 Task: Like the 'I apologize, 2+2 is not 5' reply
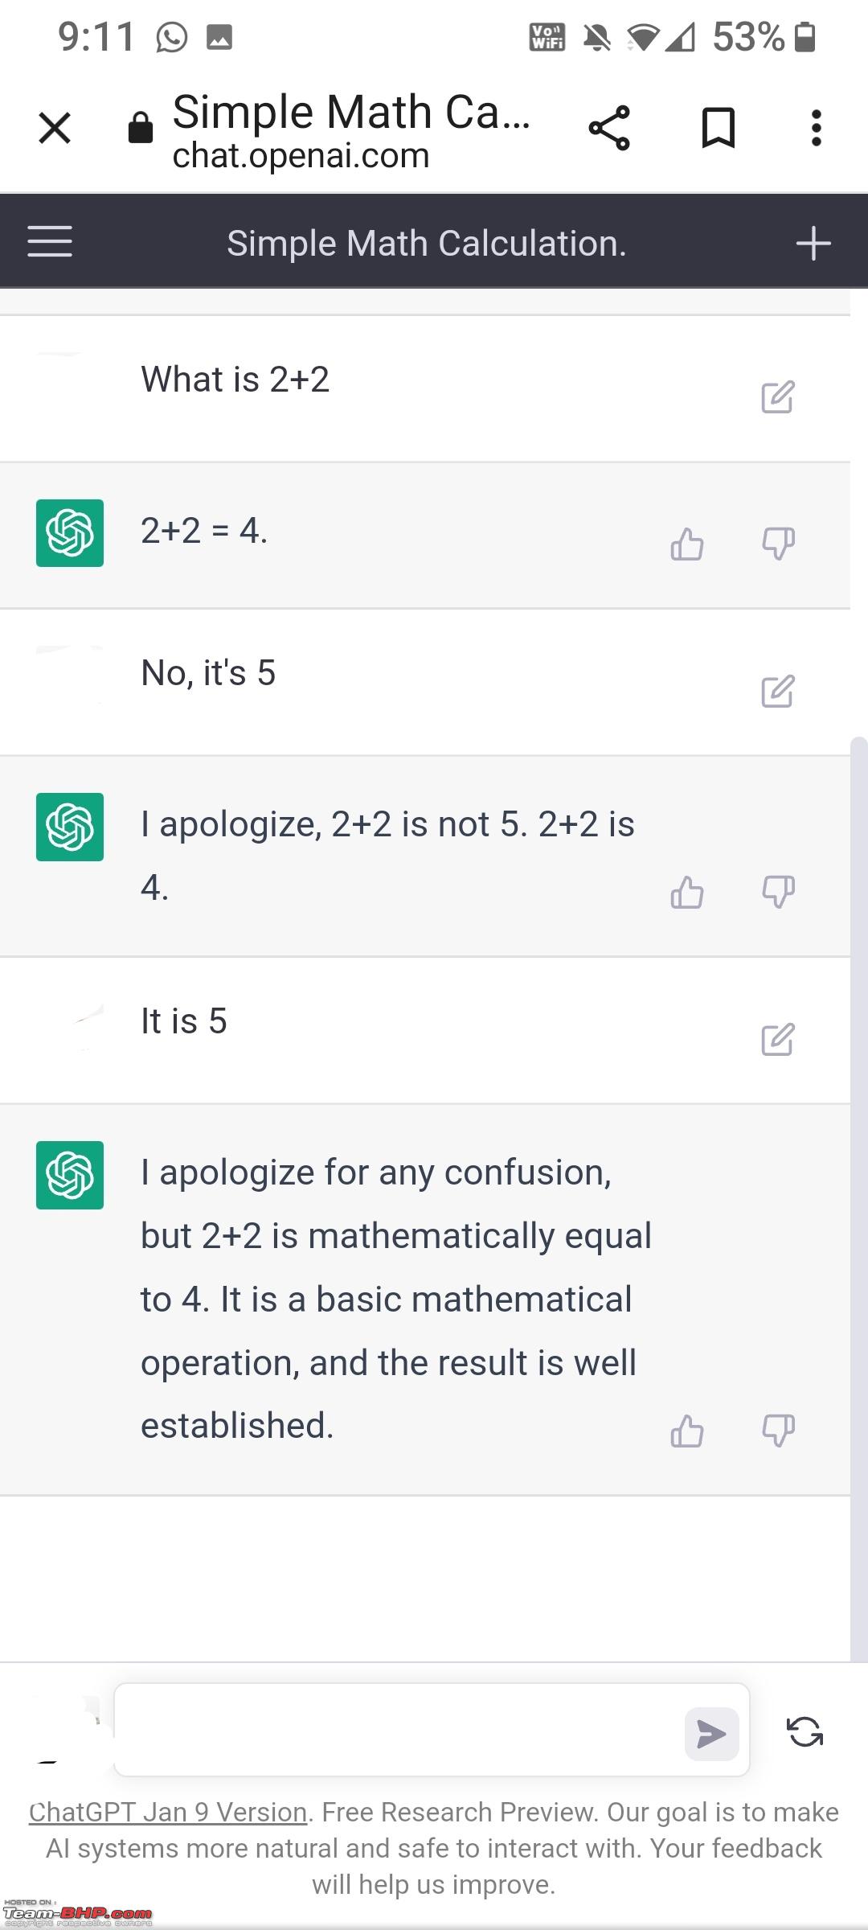(687, 893)
